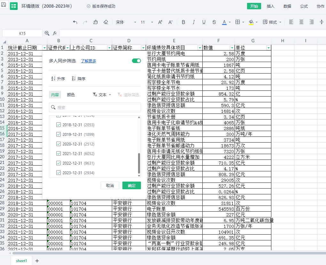Open filter dropdown on 环境绩效具体项目 column
Screen dimensions: 326x265
(200, 48)
